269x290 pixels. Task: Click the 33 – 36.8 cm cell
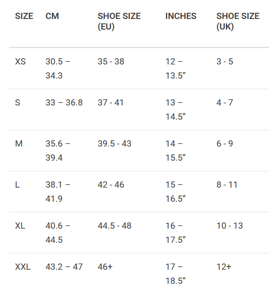[x=64, y=103]
